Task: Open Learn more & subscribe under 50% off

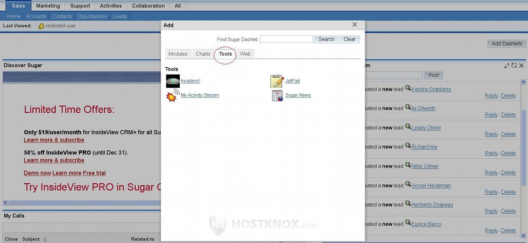Action: tap(54, 160)
